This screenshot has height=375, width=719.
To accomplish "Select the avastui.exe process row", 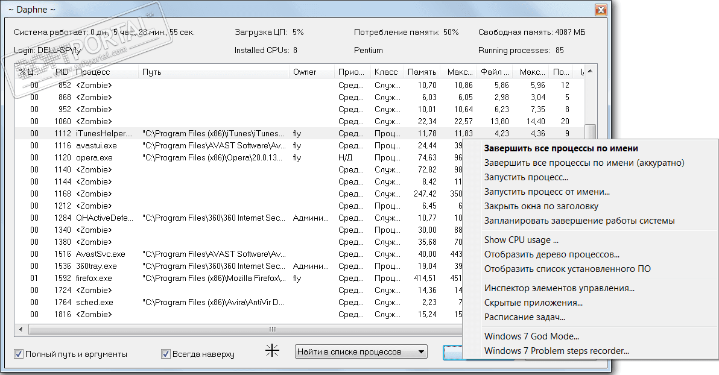I will coord(238,145).
